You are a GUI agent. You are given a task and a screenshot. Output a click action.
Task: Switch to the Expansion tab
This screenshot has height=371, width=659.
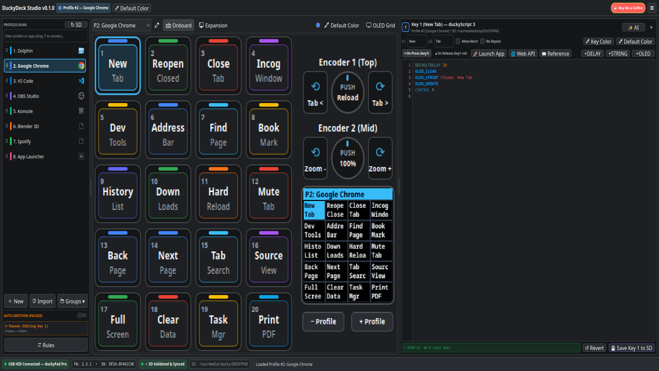213,25
